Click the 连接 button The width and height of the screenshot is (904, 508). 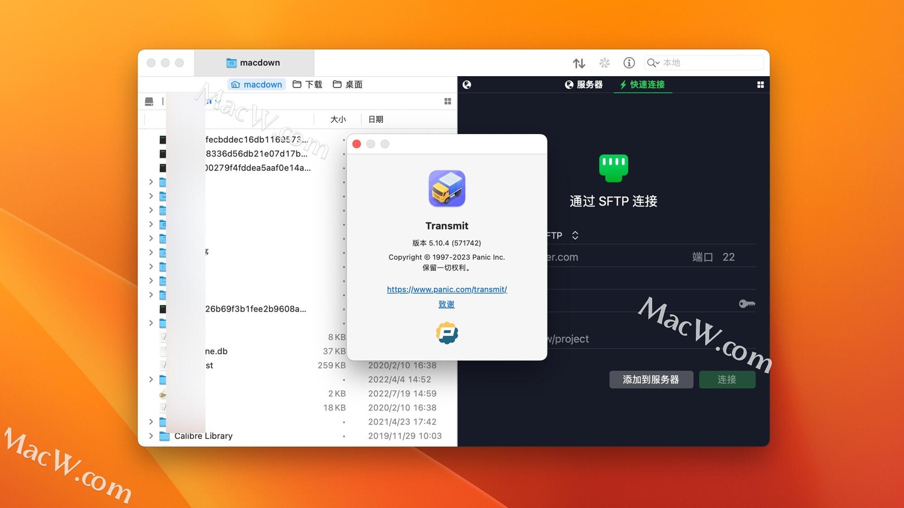pos(727,379)
